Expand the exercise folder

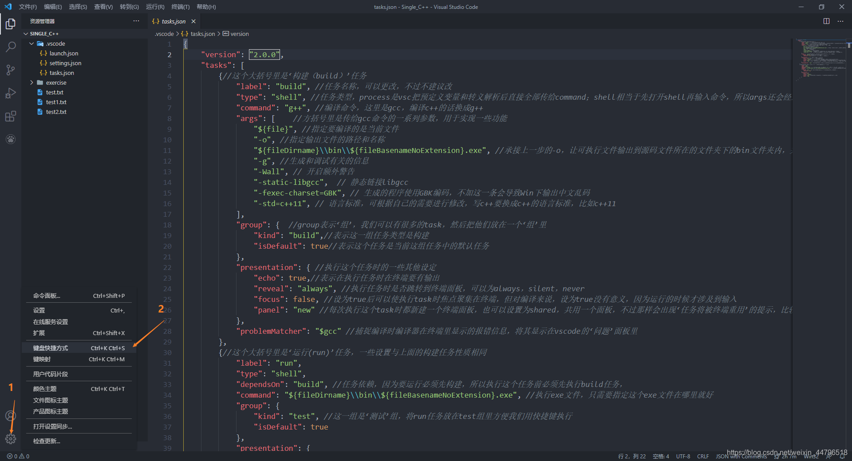click(x=56, y=82)
